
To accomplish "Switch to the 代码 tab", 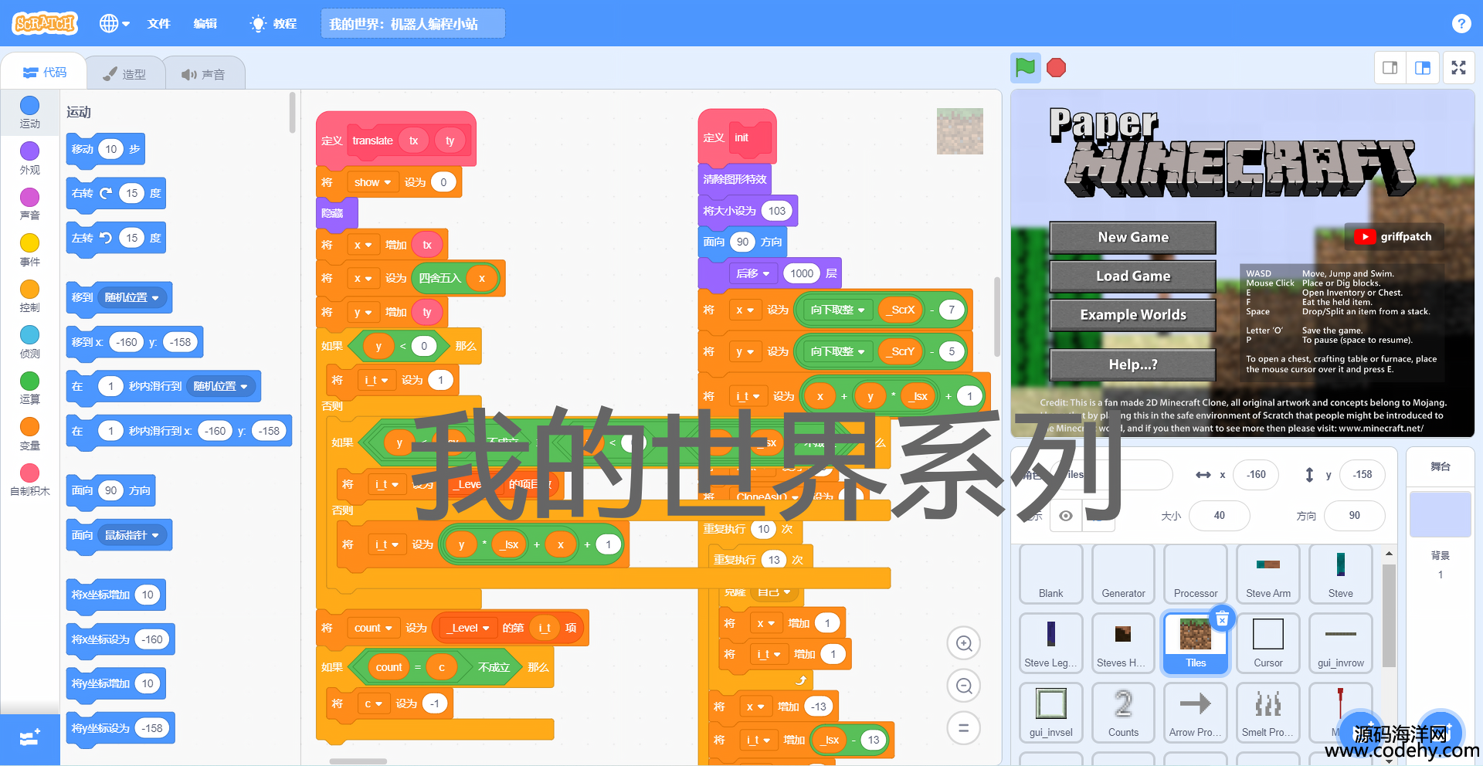I will 45,73.
